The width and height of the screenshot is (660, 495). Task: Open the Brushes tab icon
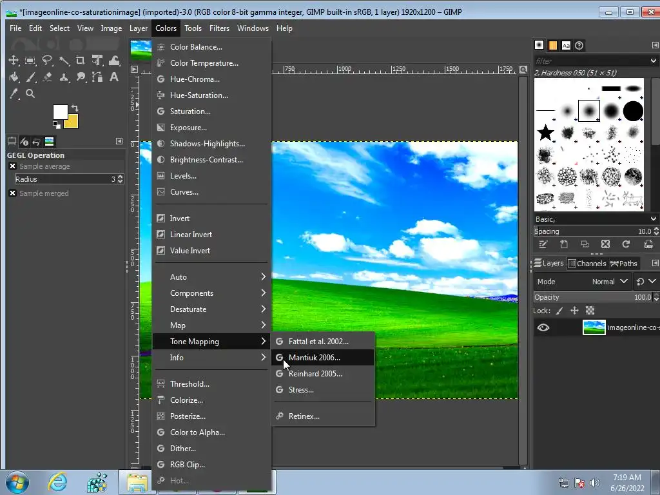tap(539, 45)
